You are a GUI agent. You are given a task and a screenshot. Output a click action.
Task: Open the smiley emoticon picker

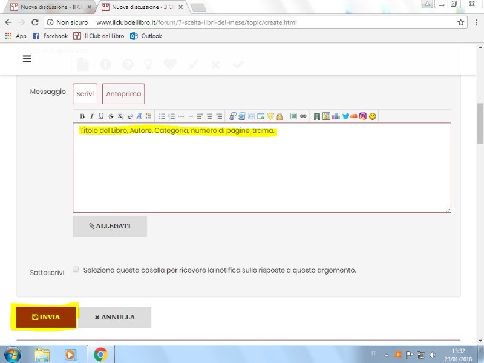coord(373,116)
